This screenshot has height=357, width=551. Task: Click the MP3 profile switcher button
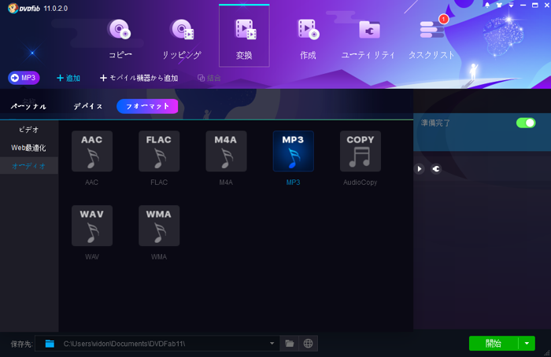click(x=24, y=78)
